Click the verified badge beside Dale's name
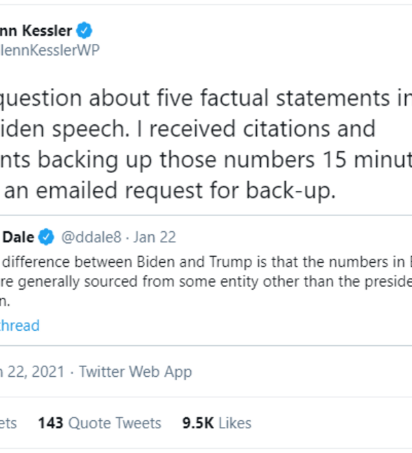412x453 pixels. [x=47, y=237]
